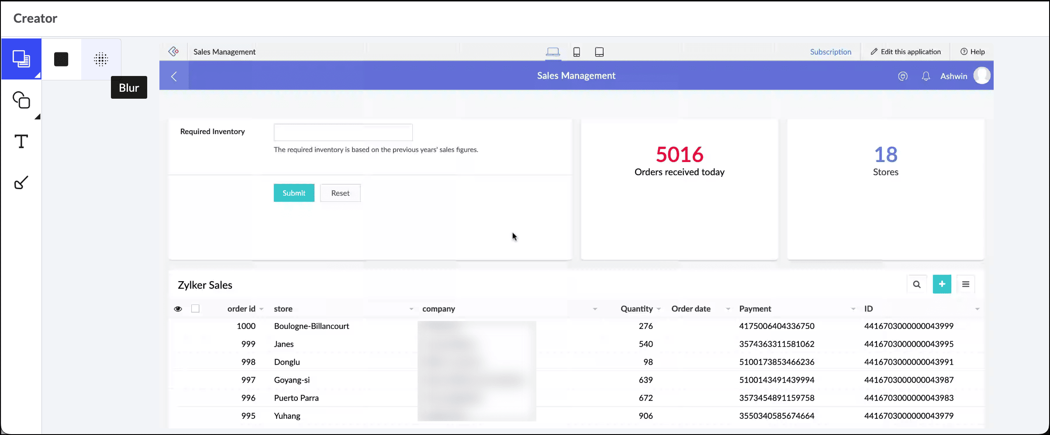1050x435 pixels.
Task: Open Zylker Sales hamburger menu
Action: [966, 284]
